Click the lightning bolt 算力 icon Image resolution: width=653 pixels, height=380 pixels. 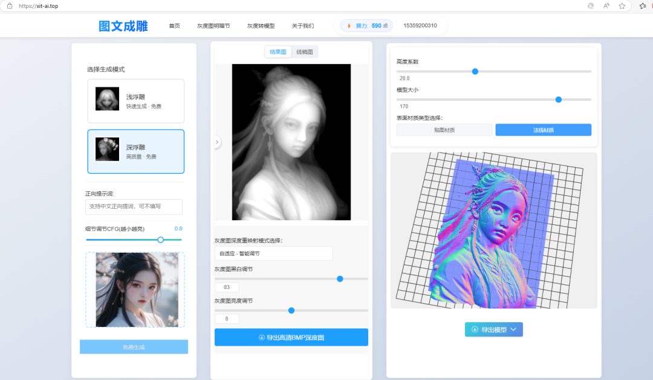349,26
